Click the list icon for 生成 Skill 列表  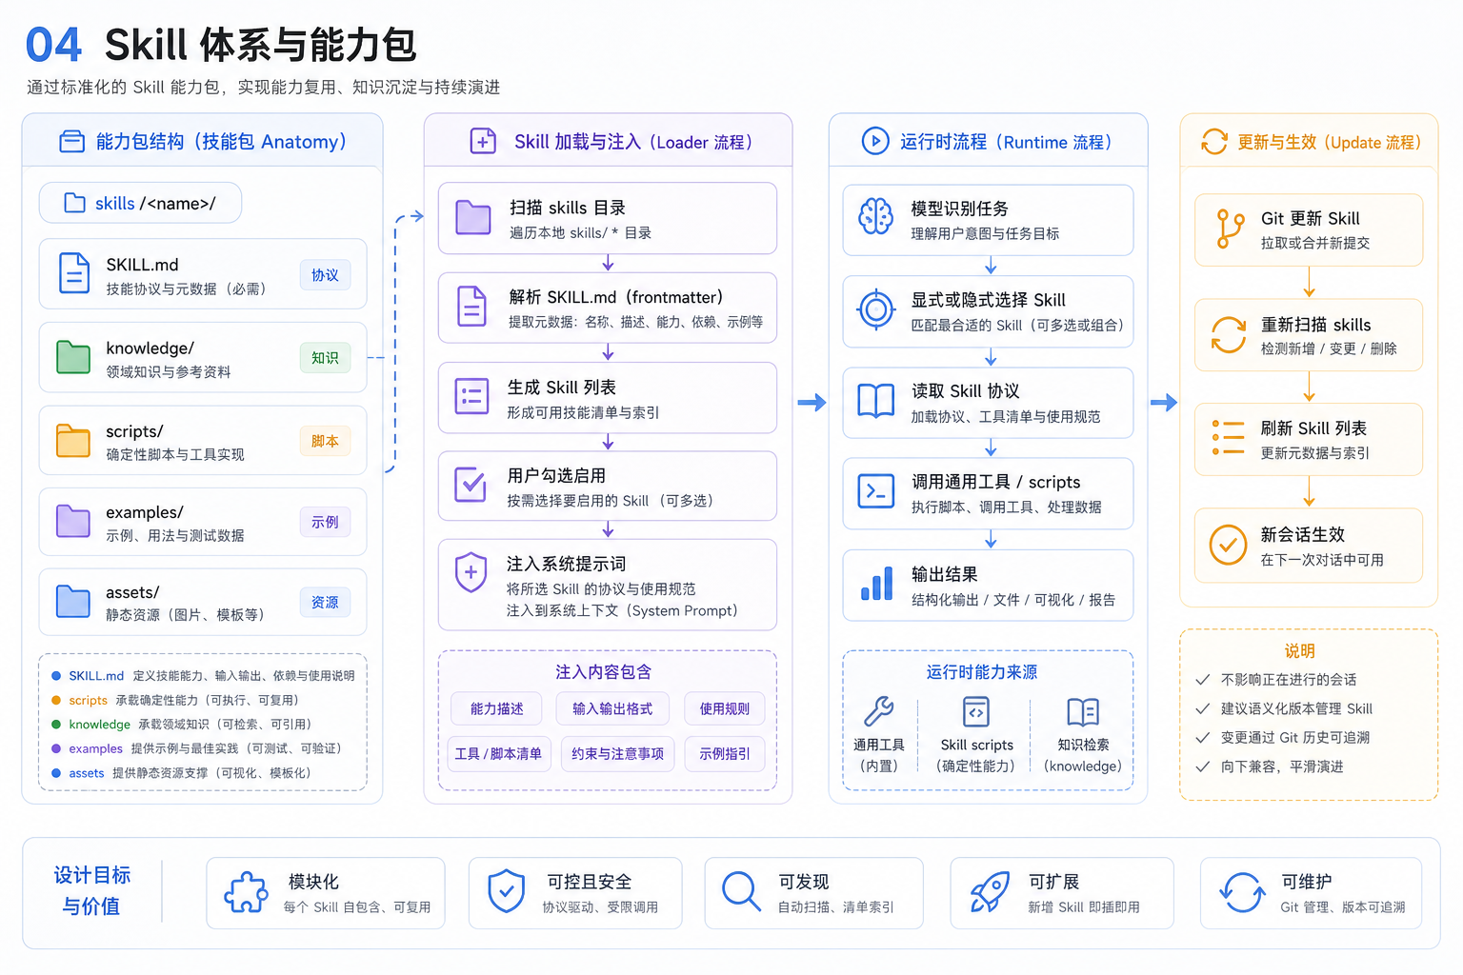(472, 396)
